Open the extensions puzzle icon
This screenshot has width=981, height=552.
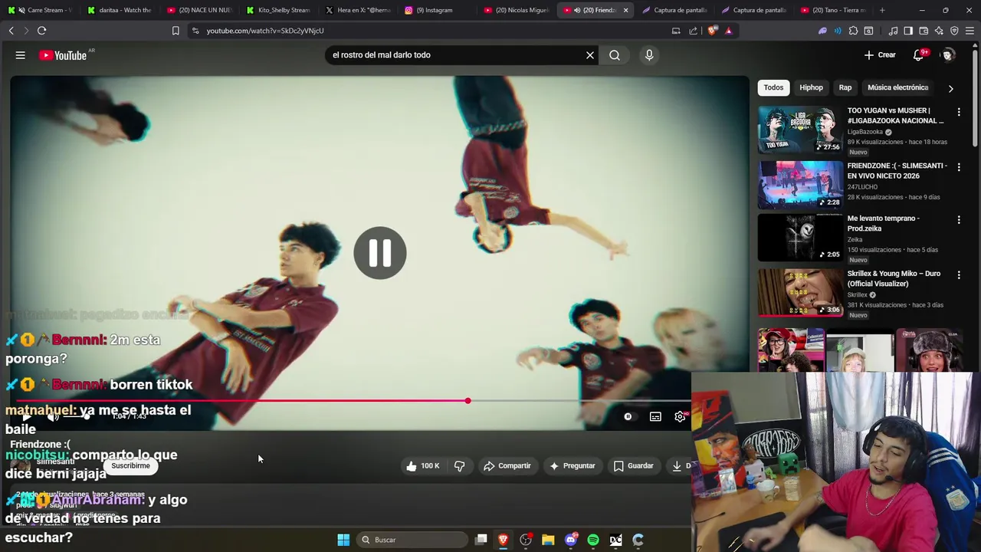point(853,31)
